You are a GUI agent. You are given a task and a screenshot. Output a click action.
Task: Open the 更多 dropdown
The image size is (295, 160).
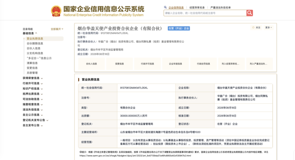269,28
